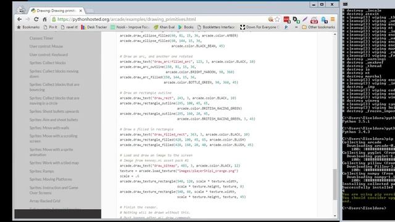The width and height of the screenshot is (395, 222).
Task: Open the Noisli bookmark
Action: pyautogui.click(x=130, y=27)
